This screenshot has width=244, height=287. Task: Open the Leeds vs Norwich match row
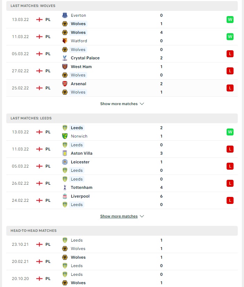pyautogui.click(x=122, y=132)
